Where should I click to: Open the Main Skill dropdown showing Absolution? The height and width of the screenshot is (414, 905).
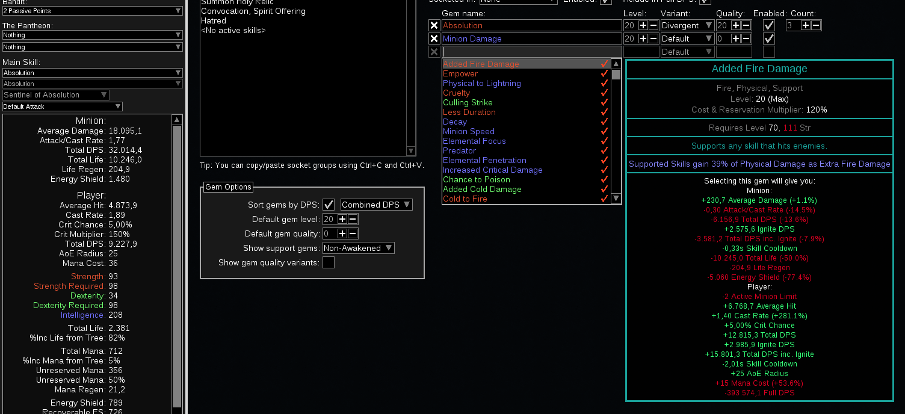(x=93, y=73)
